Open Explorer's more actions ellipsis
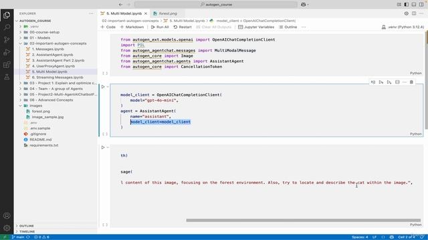428x240 pixels. pos(91,13)
